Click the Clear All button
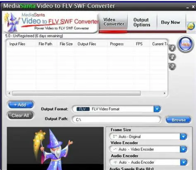 (x=20, y=116)
